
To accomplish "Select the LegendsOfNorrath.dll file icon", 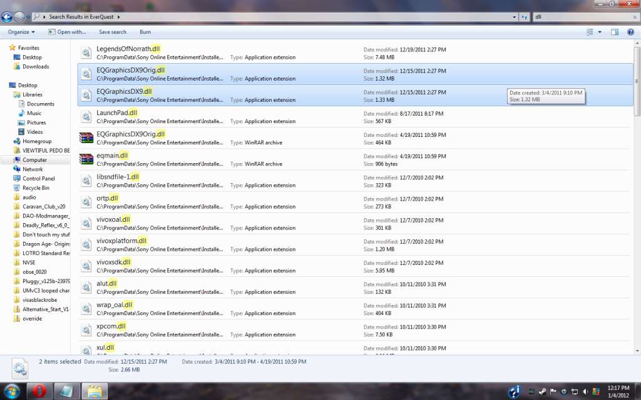I will [x=86, y=52].
